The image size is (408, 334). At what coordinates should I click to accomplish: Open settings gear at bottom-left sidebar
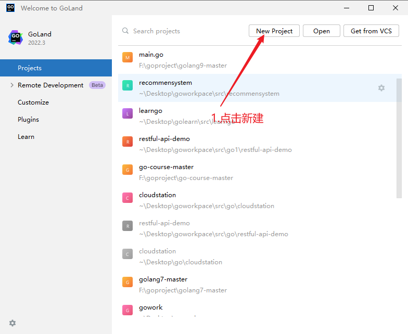[12, 323]
